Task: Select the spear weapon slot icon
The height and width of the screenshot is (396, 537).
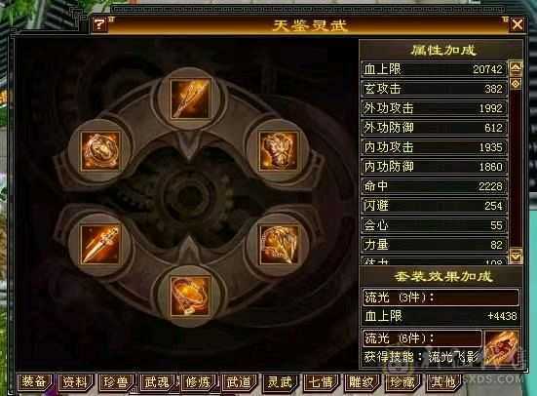Action: (190, 99)
